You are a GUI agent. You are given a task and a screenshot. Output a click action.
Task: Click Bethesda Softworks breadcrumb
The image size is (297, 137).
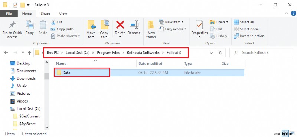[143, 53]
